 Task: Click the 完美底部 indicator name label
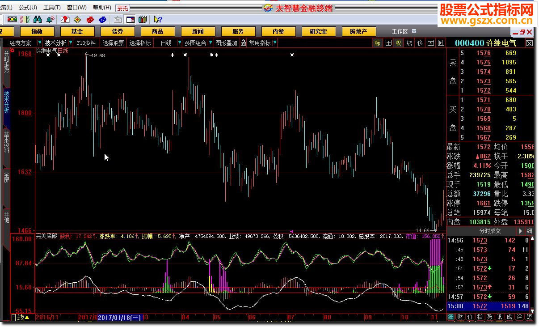46,236
